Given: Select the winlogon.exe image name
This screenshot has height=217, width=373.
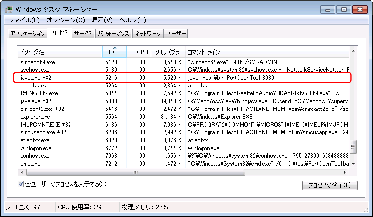Looking at the screenshot, I should point(36,148).
